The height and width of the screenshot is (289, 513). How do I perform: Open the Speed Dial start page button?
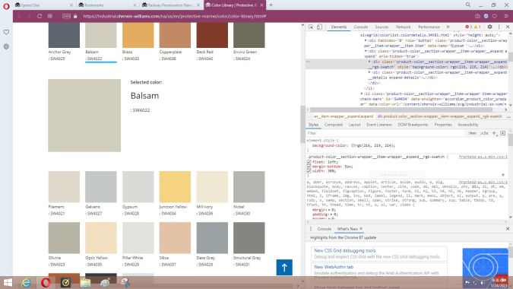click(50, 16)
